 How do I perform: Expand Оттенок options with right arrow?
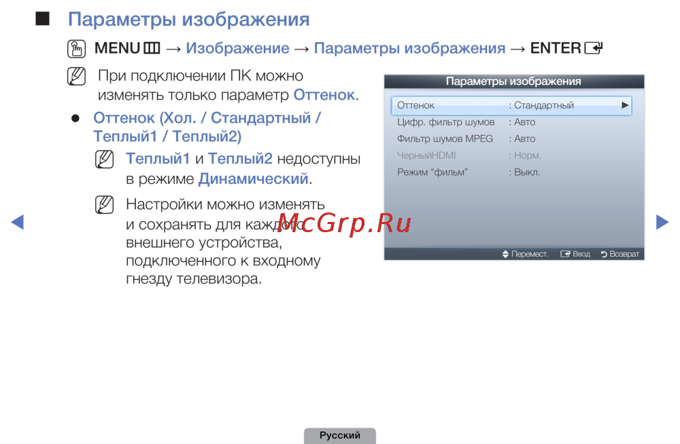coord(624,106)
